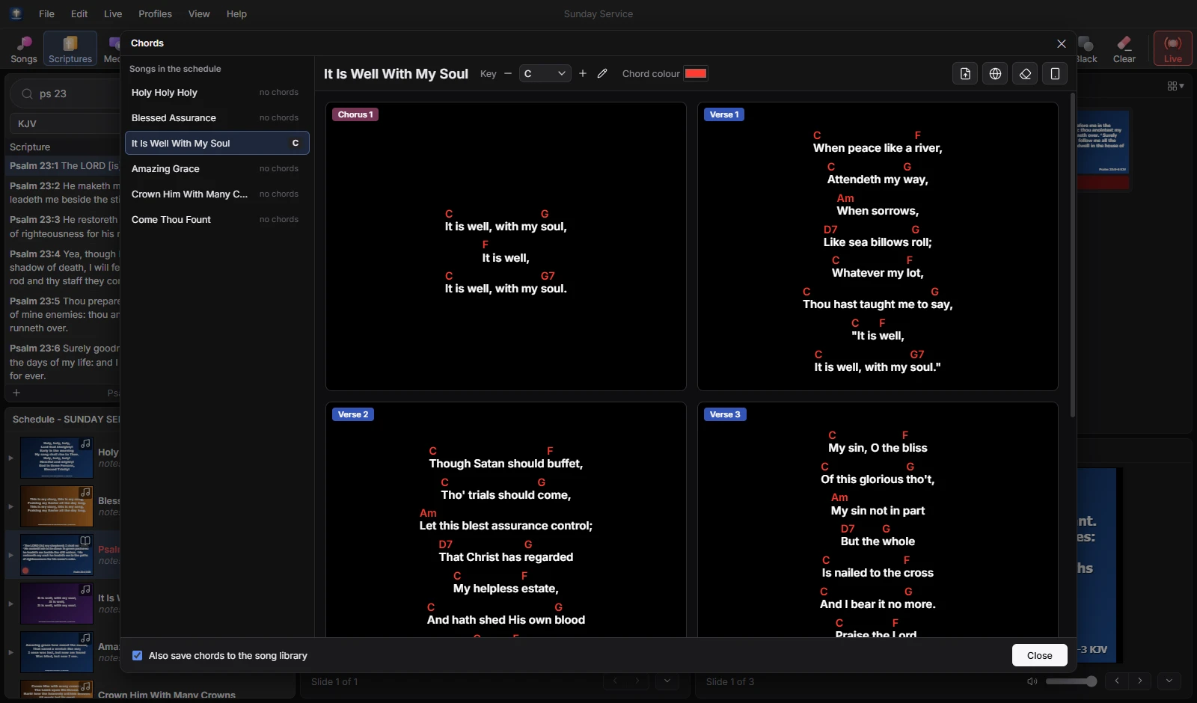Screen dimensions: 1197x703
Task: Open the Live menu
Action: pos(113,13)
